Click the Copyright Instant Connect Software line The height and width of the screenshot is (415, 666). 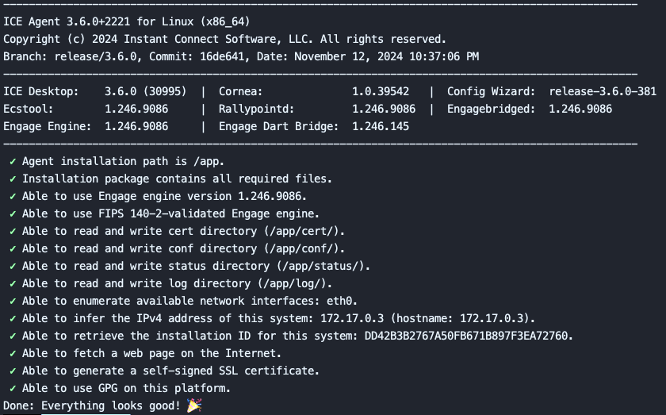(224, 39)
